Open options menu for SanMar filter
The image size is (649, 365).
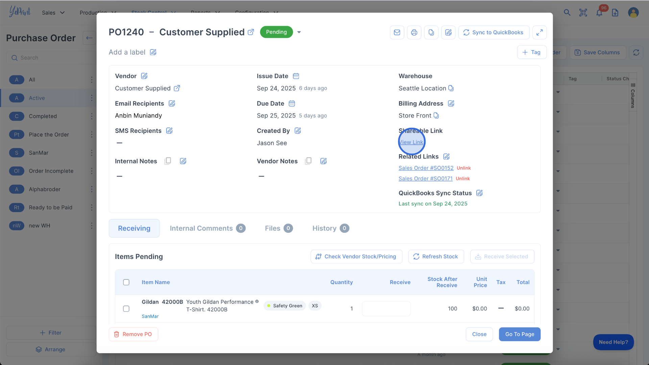coord(92,153)
